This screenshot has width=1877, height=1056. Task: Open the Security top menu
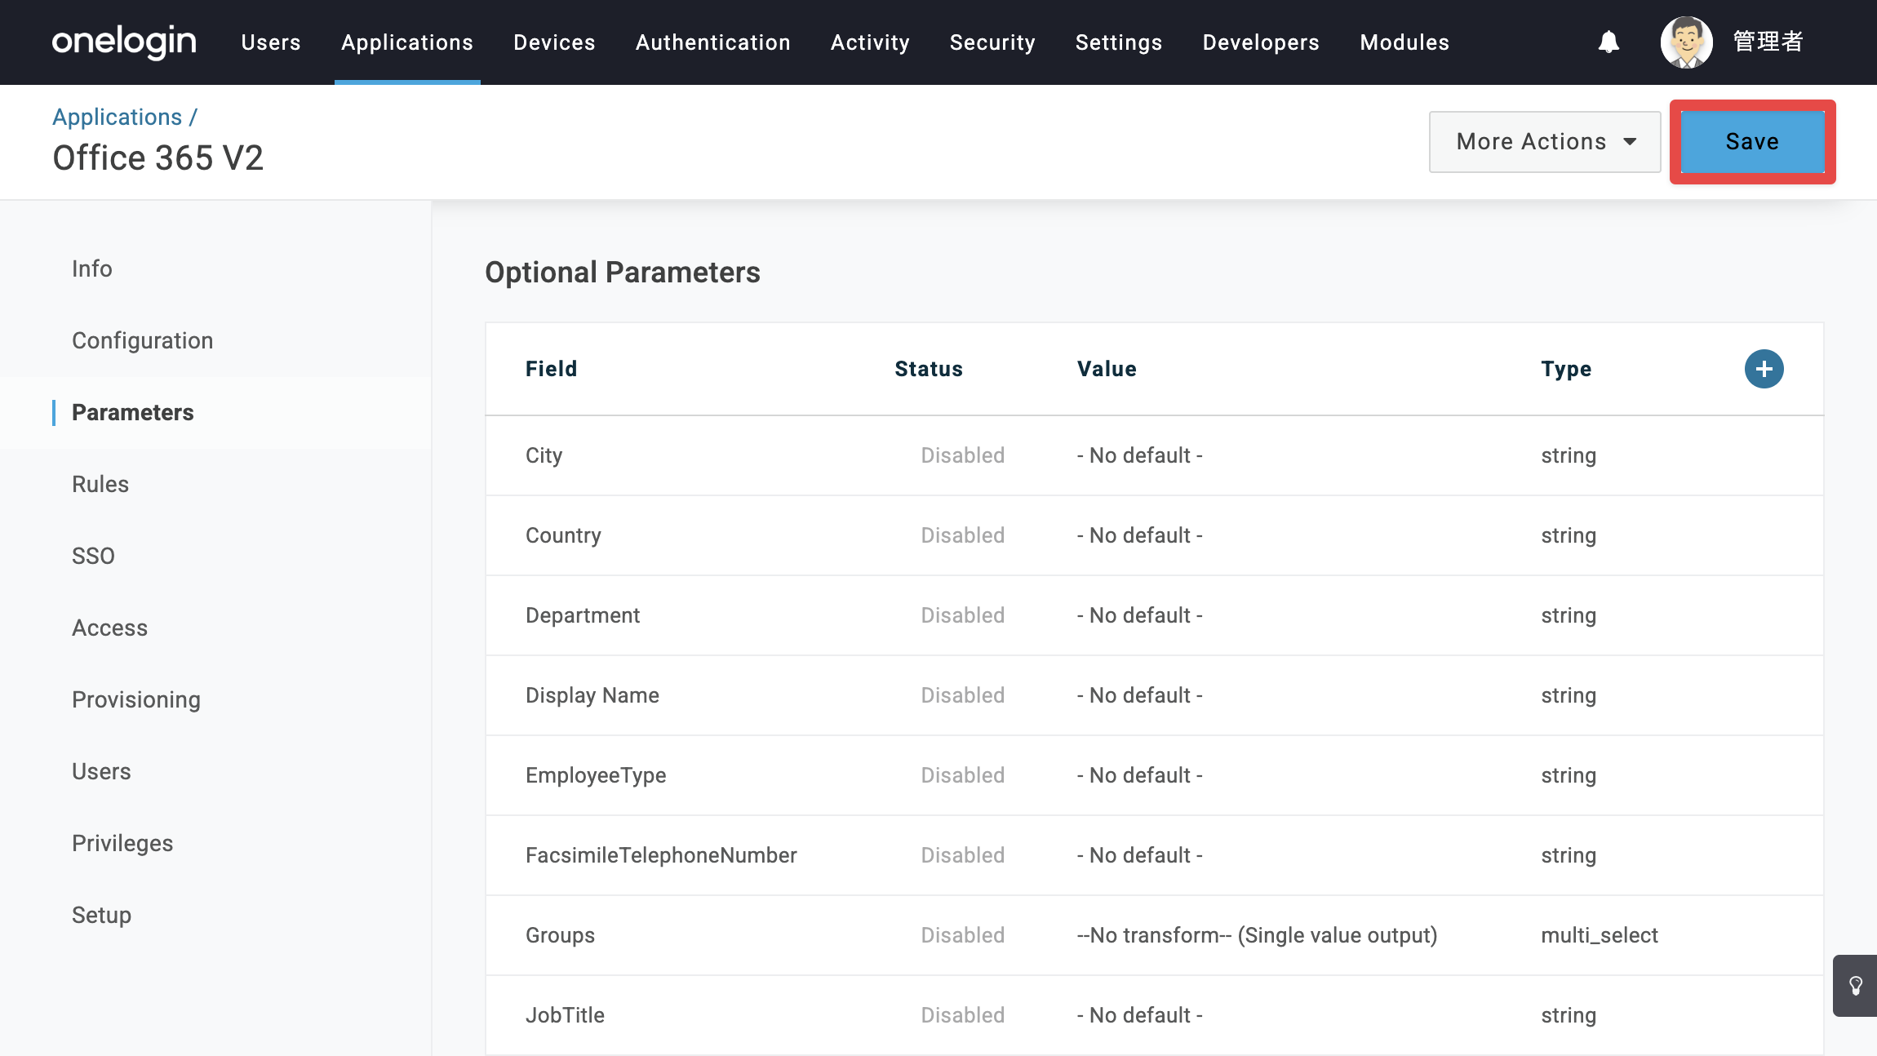(x=992, y=42)
